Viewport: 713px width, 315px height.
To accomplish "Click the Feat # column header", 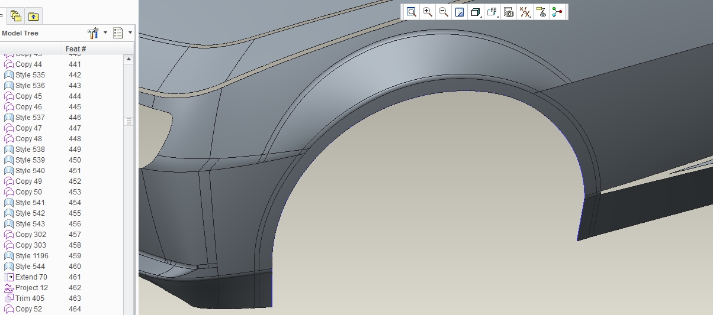I will click(x=76, y=48).
